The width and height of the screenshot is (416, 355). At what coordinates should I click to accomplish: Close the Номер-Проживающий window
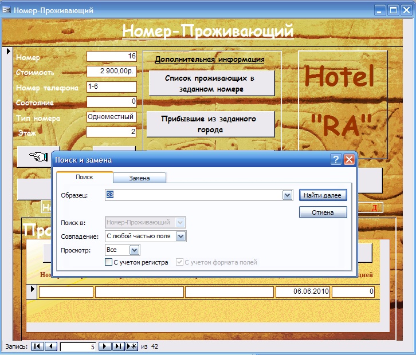406,10
